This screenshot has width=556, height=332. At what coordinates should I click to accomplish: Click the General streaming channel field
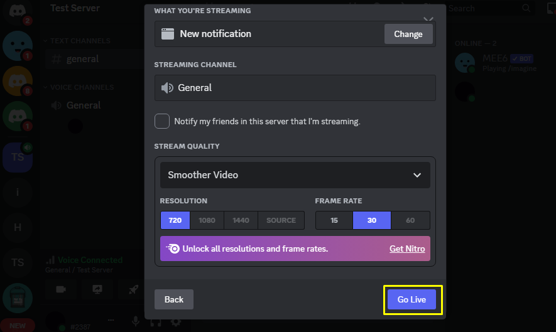[295, 87]
